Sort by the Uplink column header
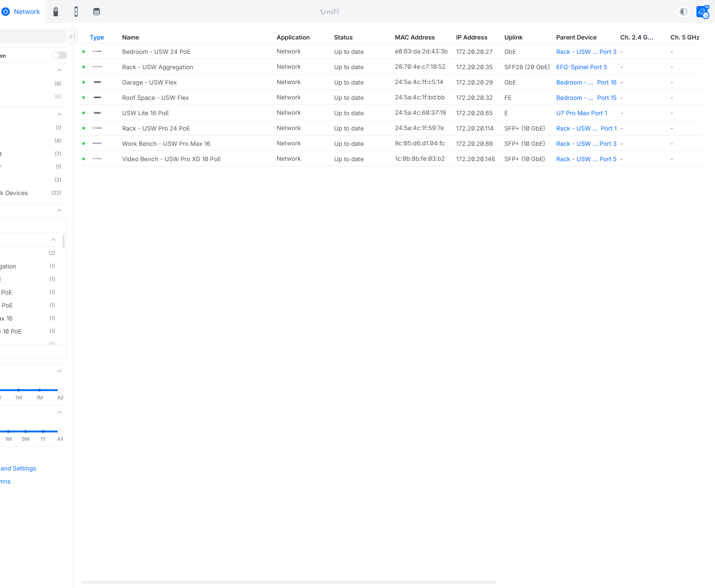The height and width of the screenshot is (588, 715). tap(513, 38)
